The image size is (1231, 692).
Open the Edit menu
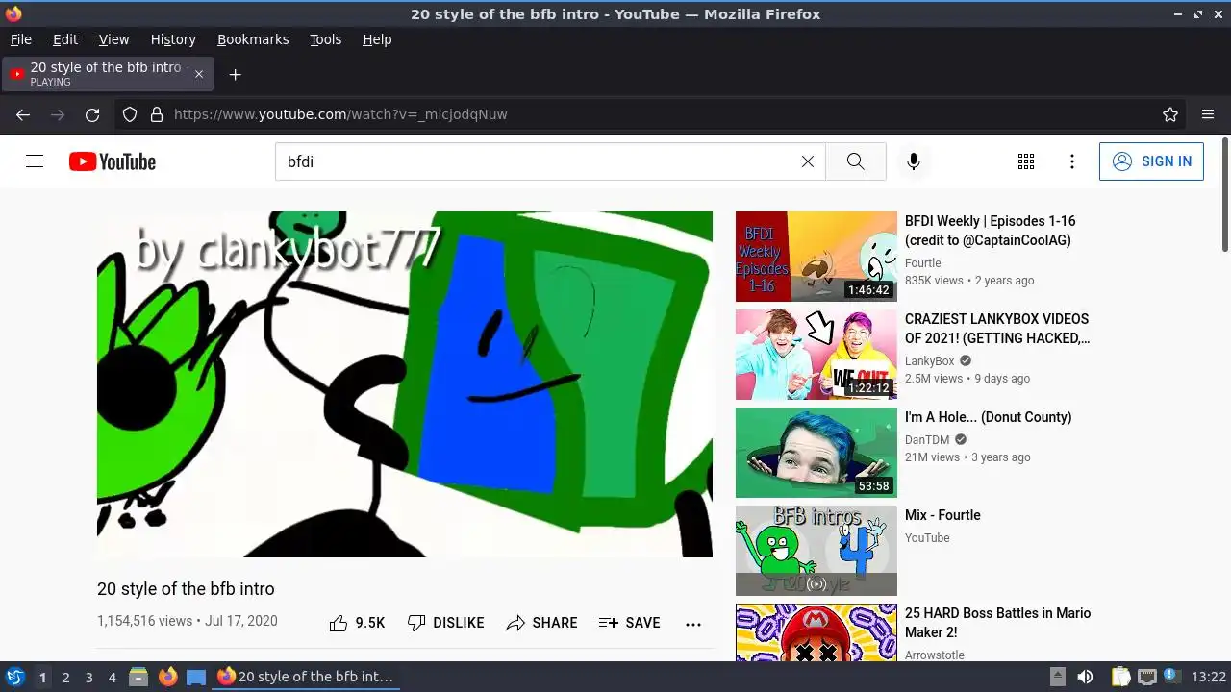65,39
